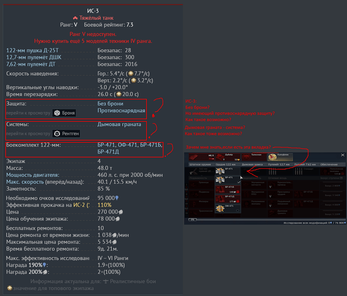Choose the locked БР-471Д shell

[228, 199]
